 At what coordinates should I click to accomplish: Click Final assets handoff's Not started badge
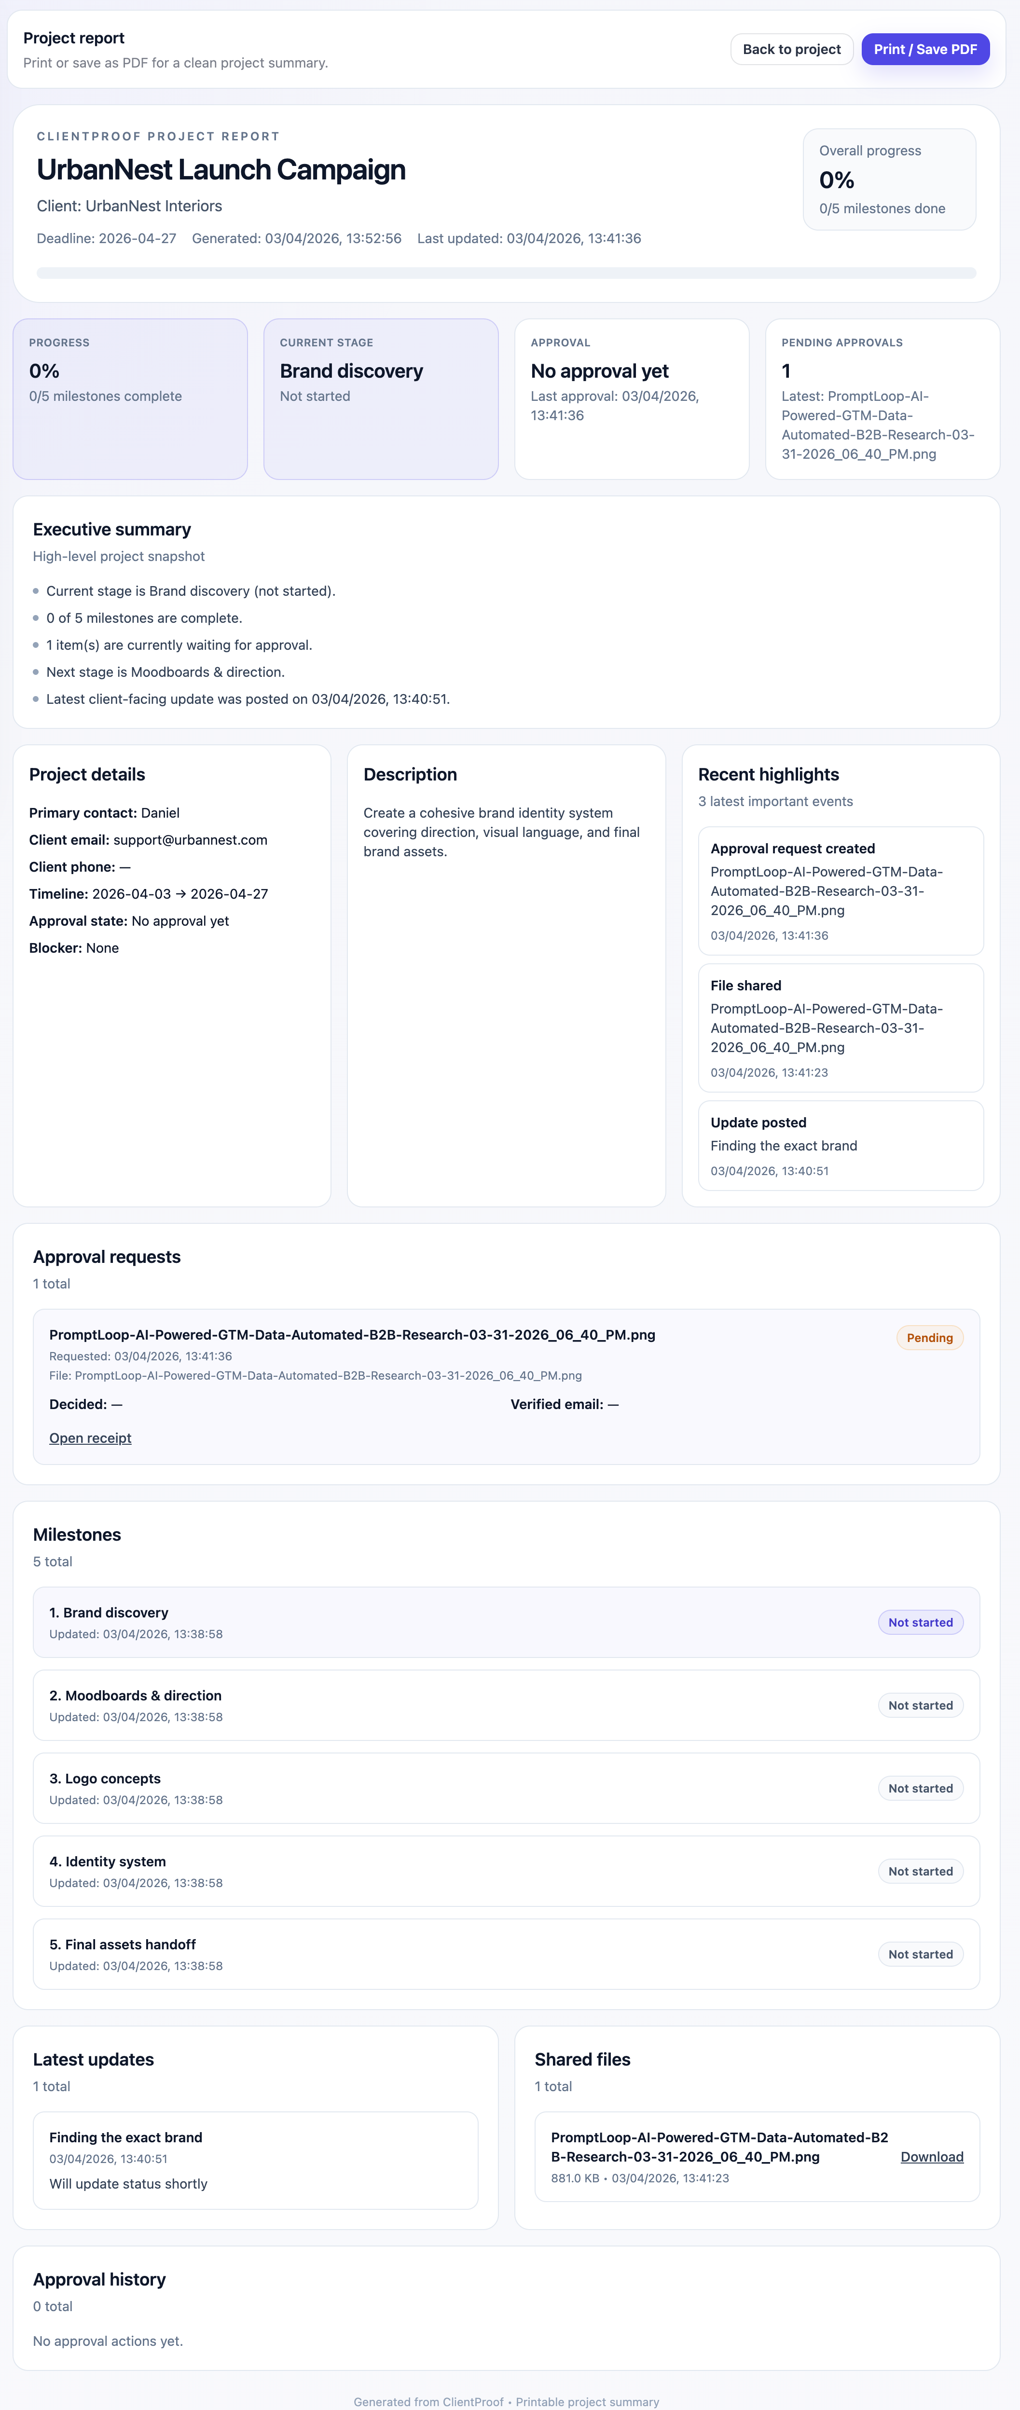(x=920, y=1954)
